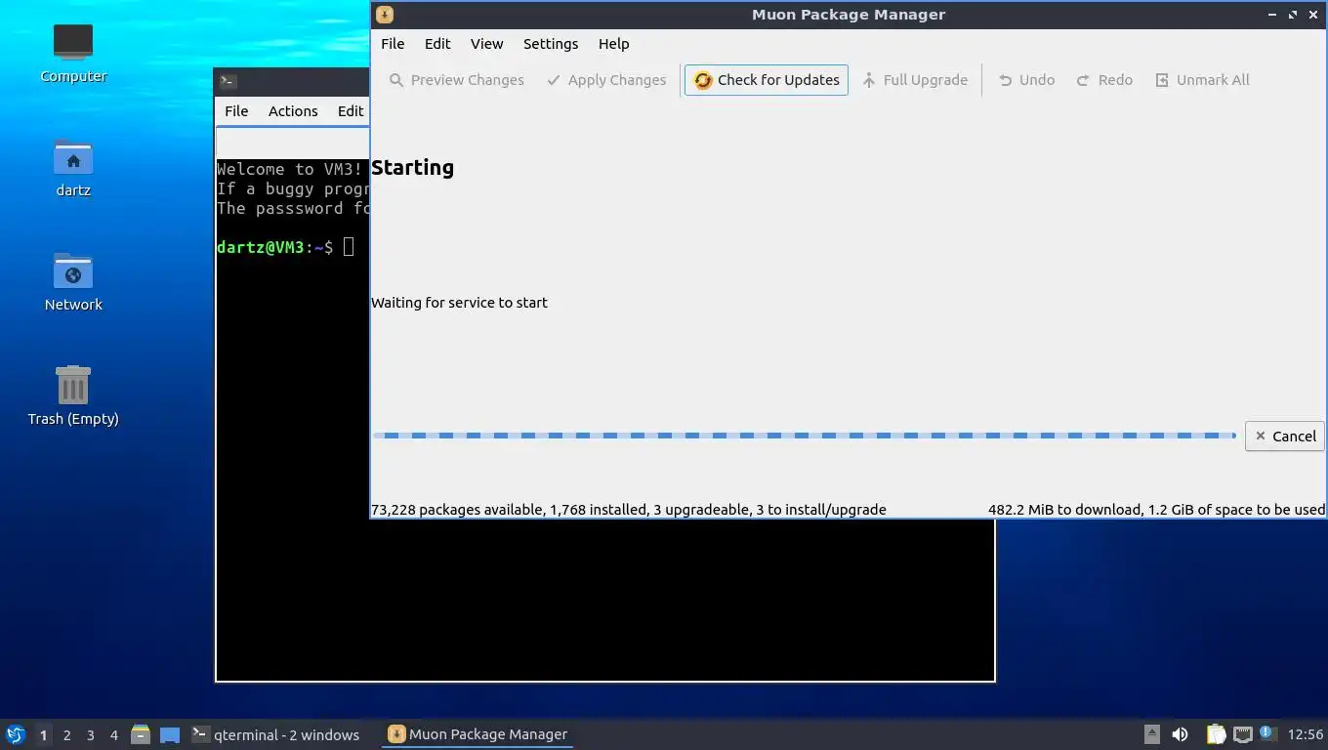
Task: Click the terminal prompt input area
Action: click(349, 247)
